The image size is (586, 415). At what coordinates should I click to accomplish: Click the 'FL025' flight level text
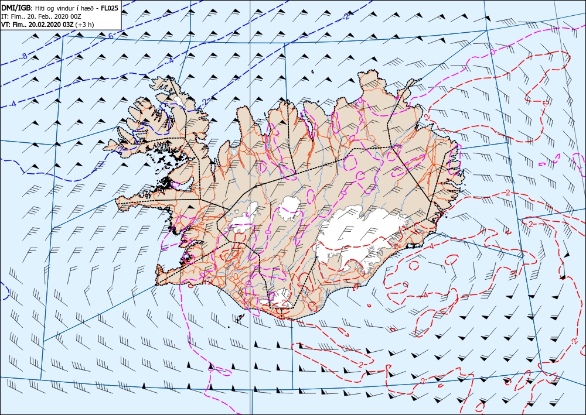click(109, 8)
